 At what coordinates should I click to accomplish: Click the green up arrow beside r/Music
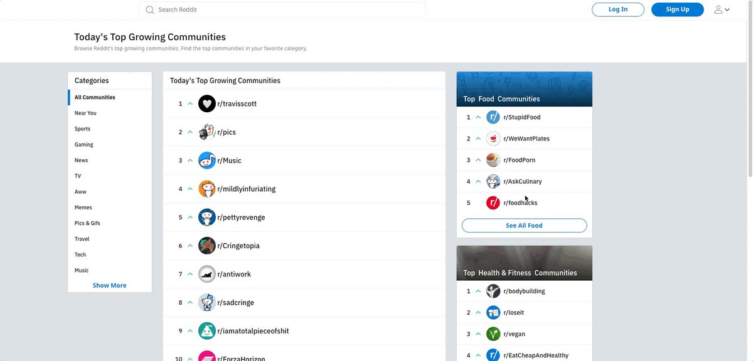tap(190, 160)
